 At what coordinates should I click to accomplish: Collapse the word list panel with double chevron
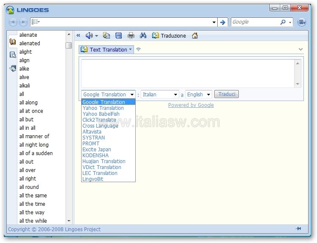click(x=79, y=35)
